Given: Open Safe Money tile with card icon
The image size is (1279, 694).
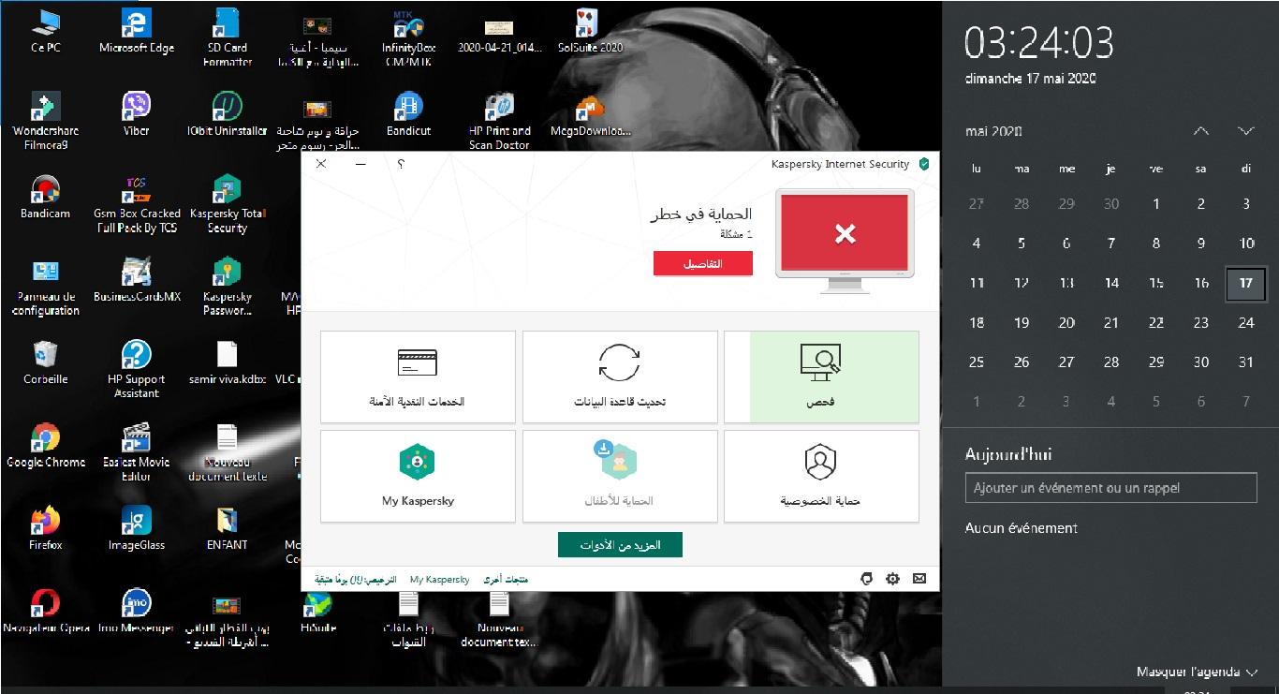Looking at the screenshot, I should [418, 376].
